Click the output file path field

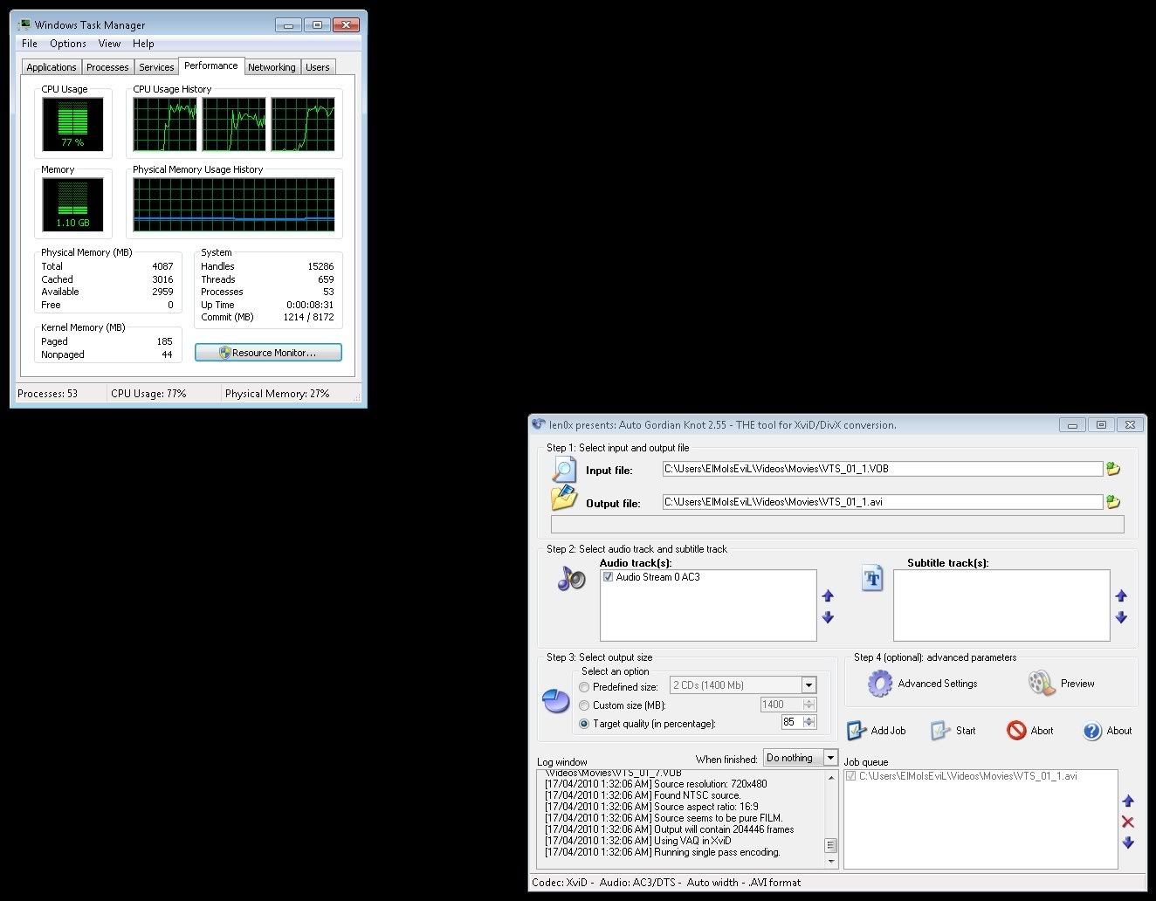(883, 502)
